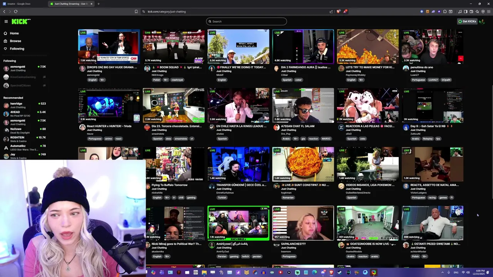The height and width of the screenshot is (277, 493).
Task: Open KinoCasinoGaming in the Following list
Action: (x=25, y=77)
